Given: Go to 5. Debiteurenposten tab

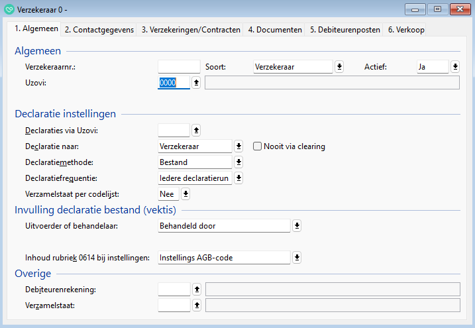Looking at the screenshot, I should coord(344,30).
